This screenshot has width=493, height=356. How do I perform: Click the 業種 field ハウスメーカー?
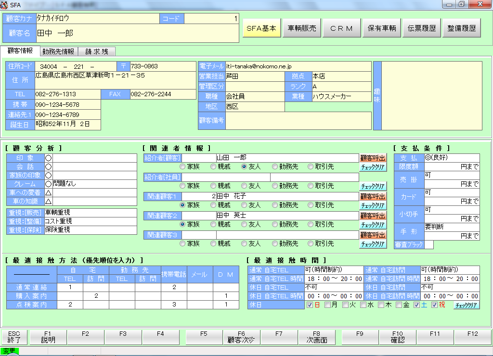341,97
